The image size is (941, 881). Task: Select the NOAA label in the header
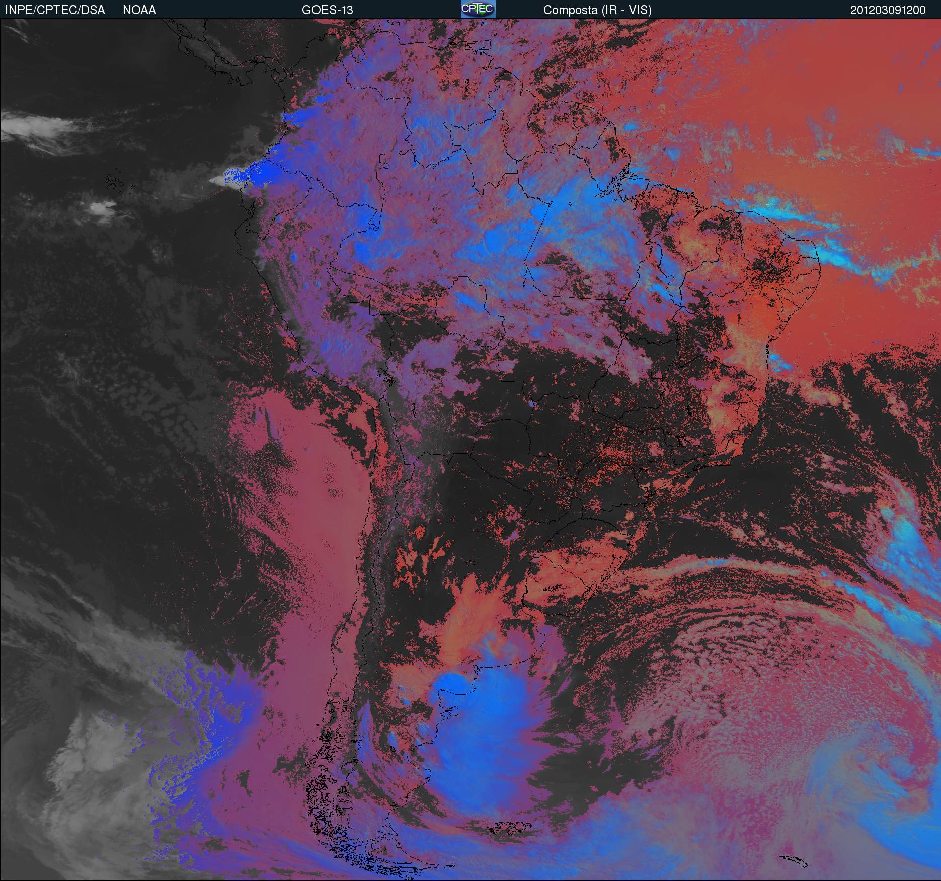click(x=139, y=10)
